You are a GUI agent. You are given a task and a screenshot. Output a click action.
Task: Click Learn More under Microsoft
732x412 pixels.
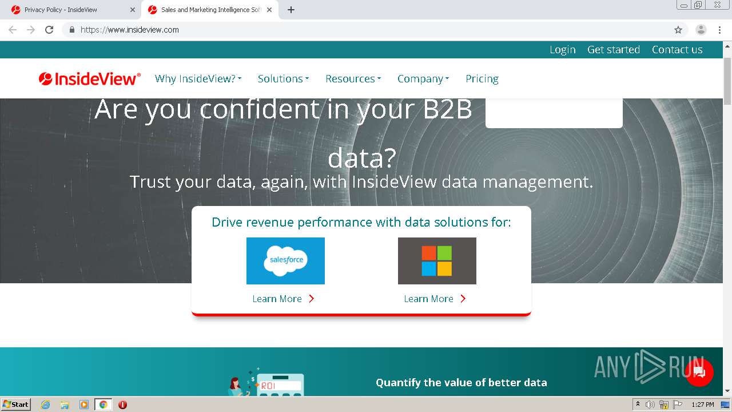coord(435,299)
